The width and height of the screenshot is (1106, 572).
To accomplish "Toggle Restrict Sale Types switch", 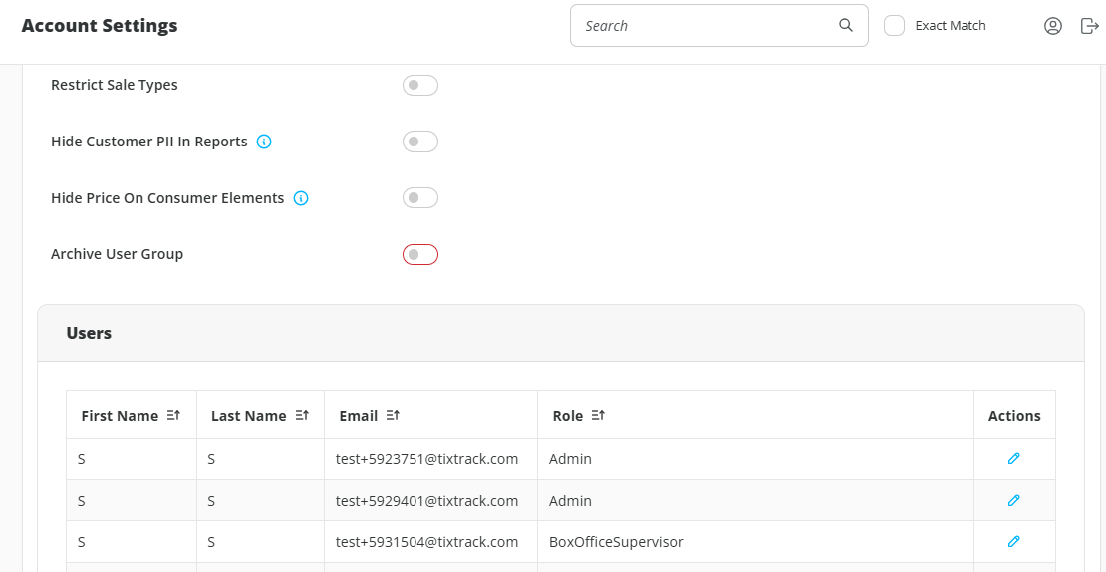I will (x=420, y=86).
